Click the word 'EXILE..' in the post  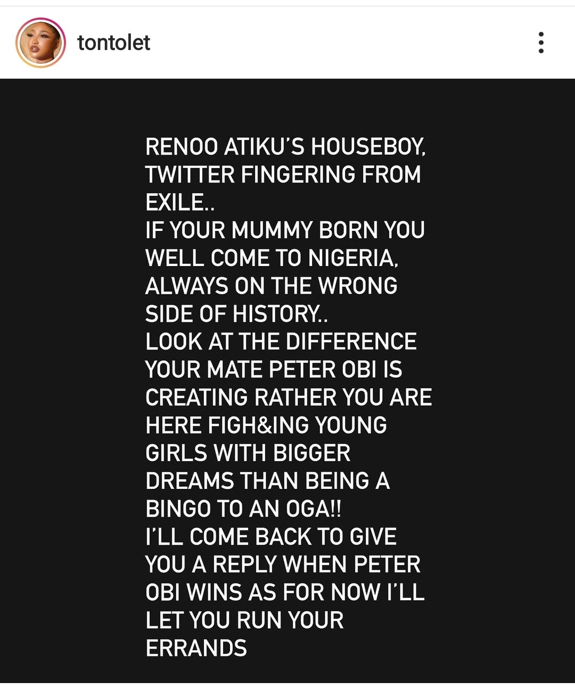click(x=180, y=203)
